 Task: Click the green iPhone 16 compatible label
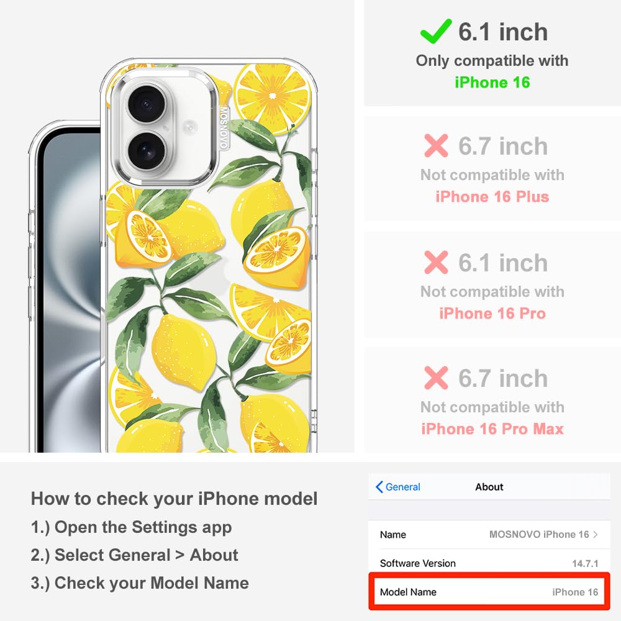point(492,83)
